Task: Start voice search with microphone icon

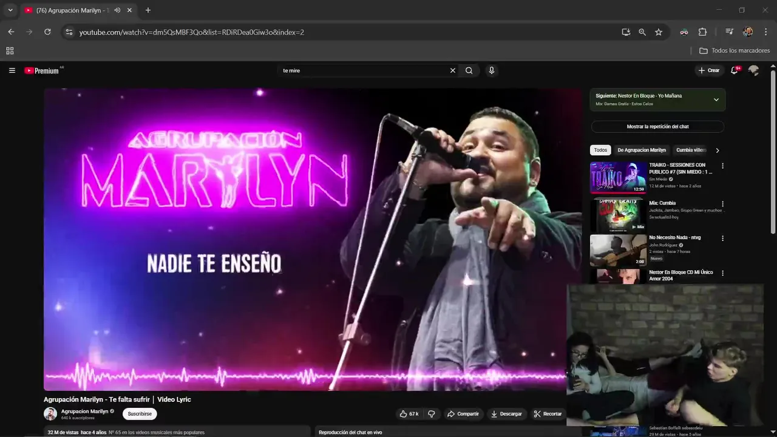Action: (492, 70)
